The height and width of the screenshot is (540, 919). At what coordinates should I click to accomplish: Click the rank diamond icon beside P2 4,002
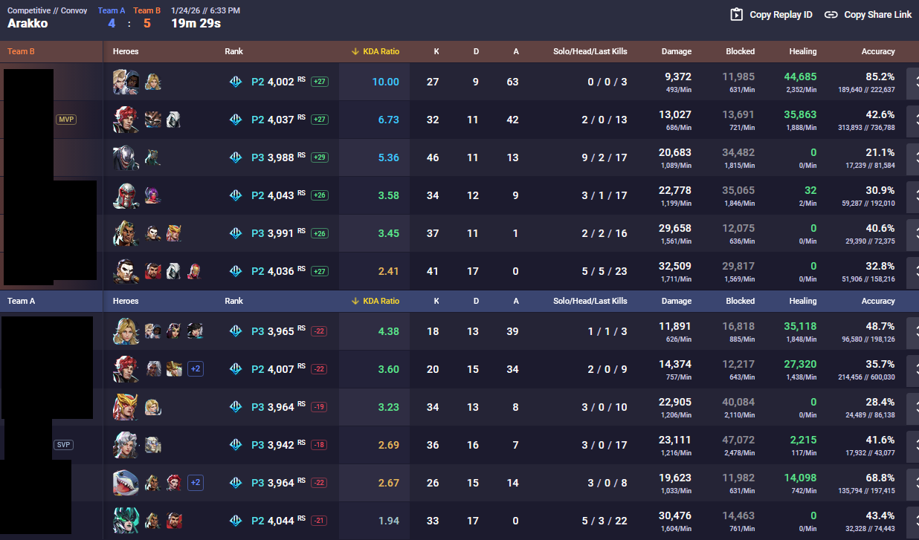pyautogui.click(x=236, y=82)
